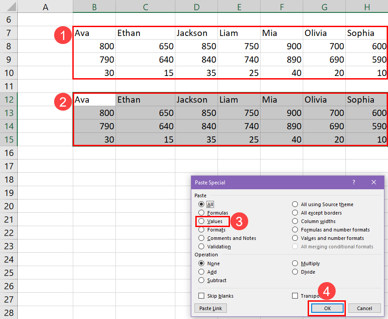Choose All using Source theme
Viewport: 388px width, 319px height.
(295, 204)
